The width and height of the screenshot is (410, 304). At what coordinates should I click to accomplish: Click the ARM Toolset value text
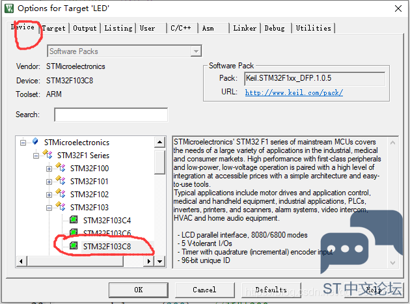tap(54, 94)
